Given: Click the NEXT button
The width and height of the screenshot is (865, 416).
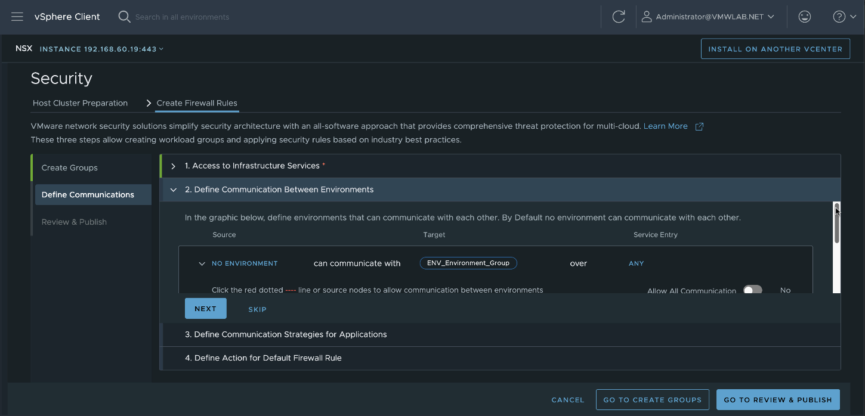Looking at the screenshot, I should click(205, 309).
